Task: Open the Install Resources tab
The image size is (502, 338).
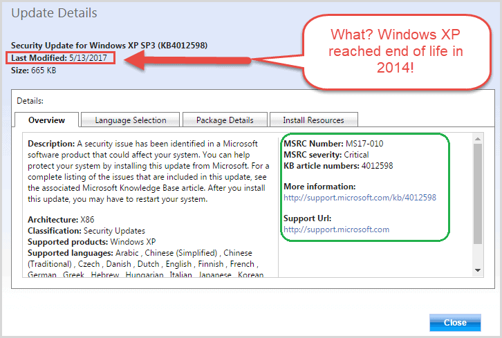Action: point(314,120)
